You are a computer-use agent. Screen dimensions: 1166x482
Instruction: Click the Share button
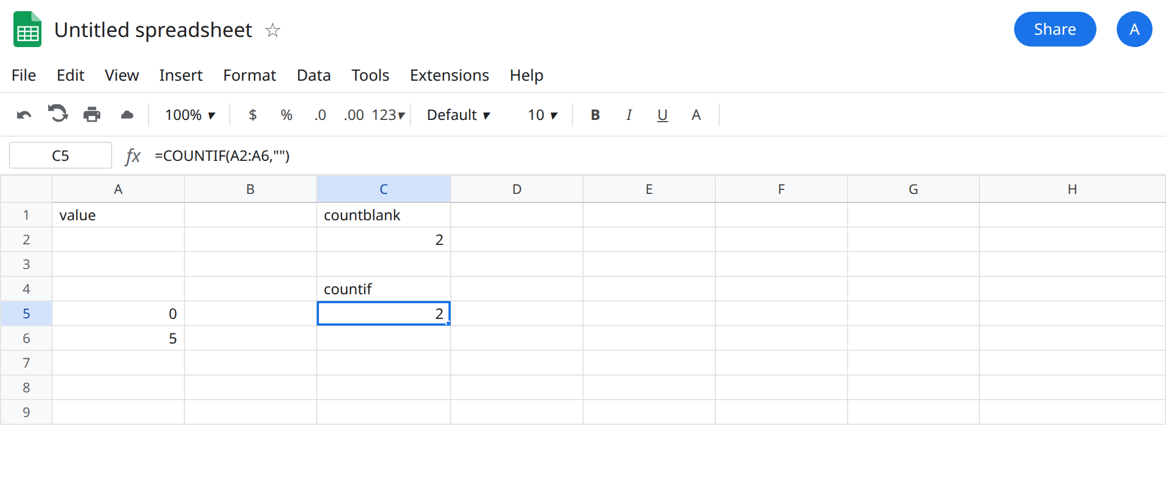coord(1055,29)
